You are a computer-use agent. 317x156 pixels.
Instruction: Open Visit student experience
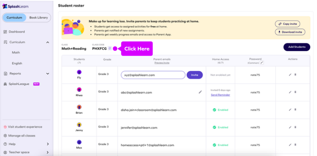point(25,127)
